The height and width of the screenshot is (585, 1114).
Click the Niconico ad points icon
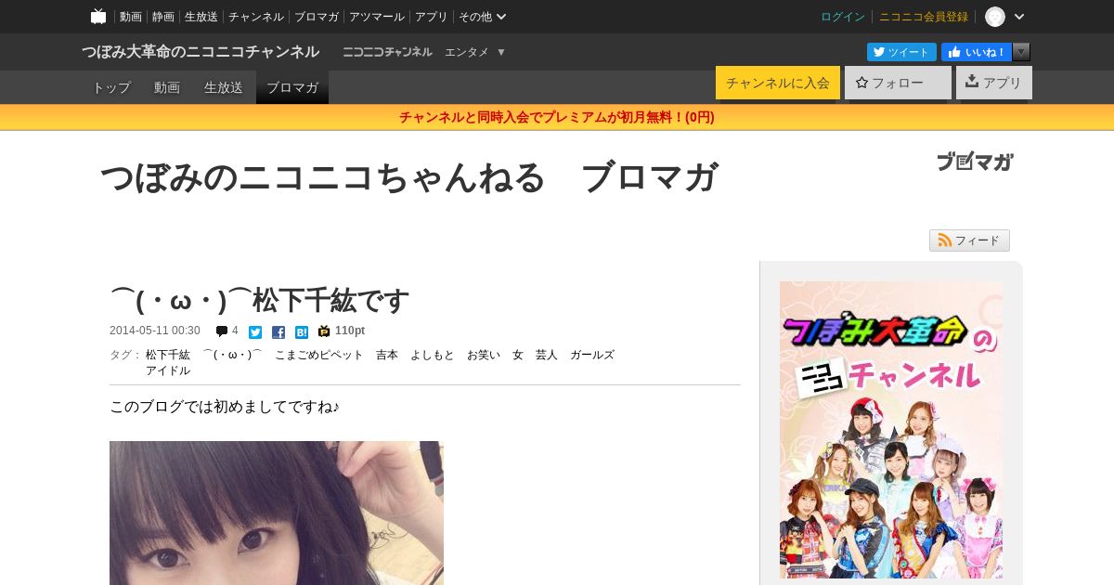(324, 331)
